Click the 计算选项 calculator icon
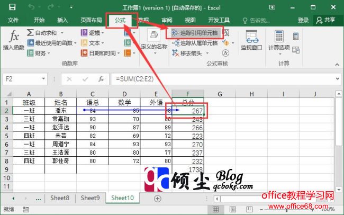 [279, 36]
